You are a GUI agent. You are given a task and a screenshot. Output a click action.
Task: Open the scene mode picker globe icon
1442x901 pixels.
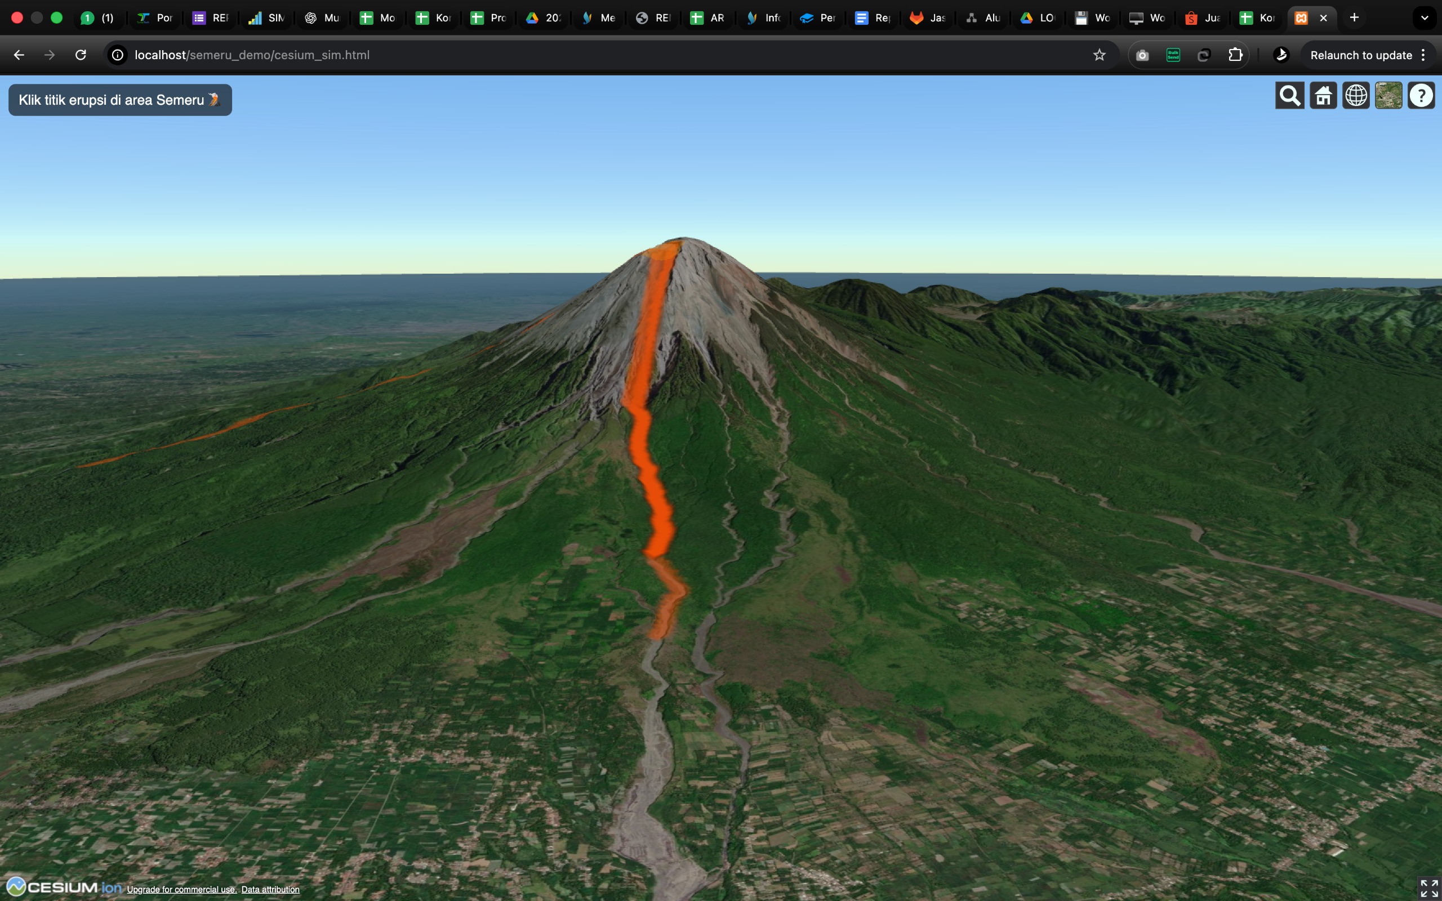[1356, 96]
